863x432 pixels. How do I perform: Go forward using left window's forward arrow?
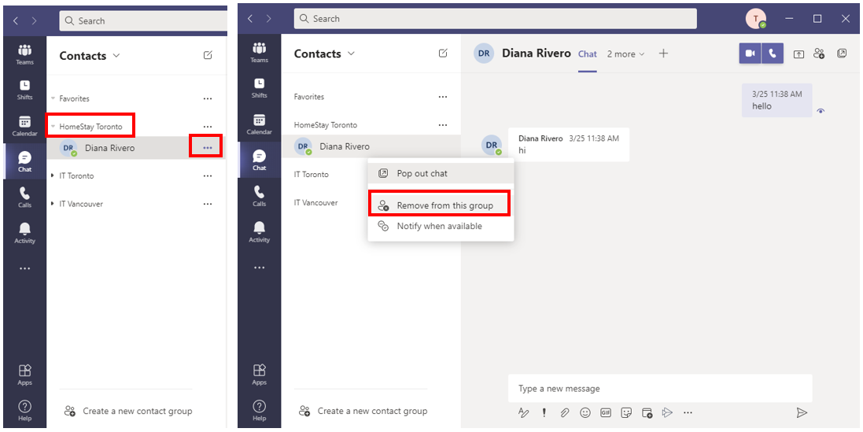click(x=34, y=21)
